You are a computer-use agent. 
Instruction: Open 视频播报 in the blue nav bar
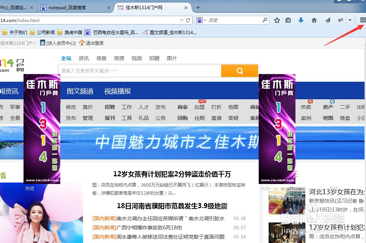point(118,91)
